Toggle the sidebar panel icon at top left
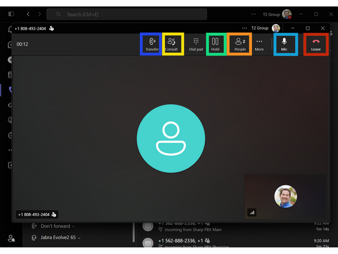338x254 pixels. coord(11,14)
